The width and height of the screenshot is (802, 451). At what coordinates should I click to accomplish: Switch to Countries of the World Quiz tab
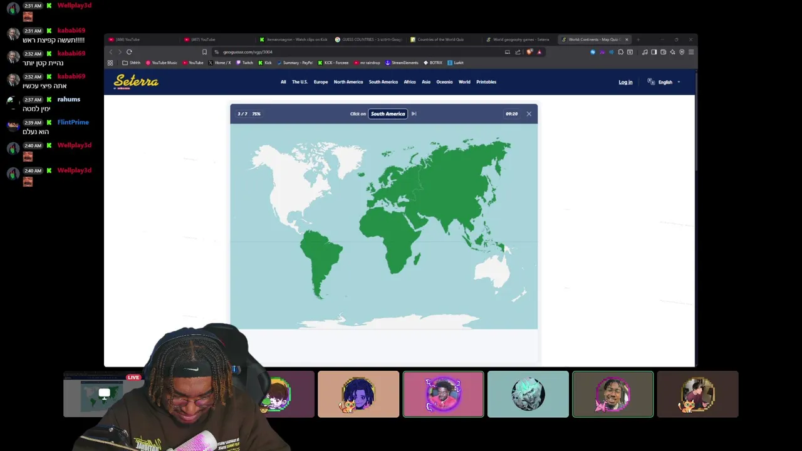[444, 39]
